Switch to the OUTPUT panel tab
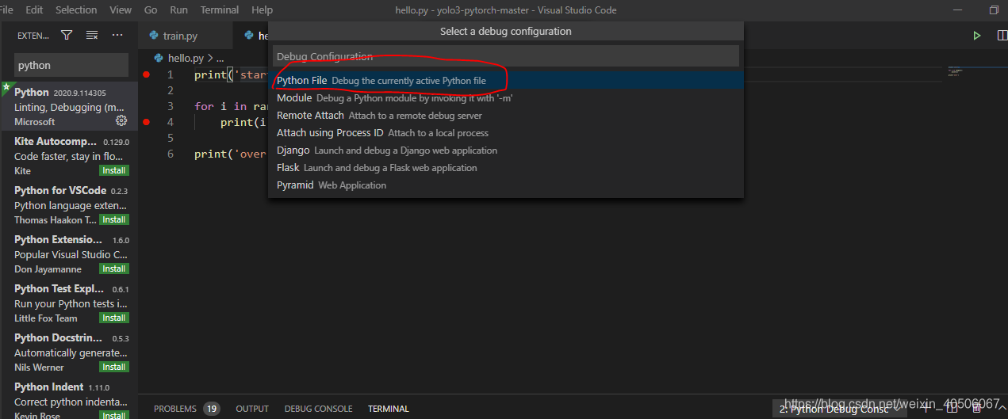 pos(252,409)
